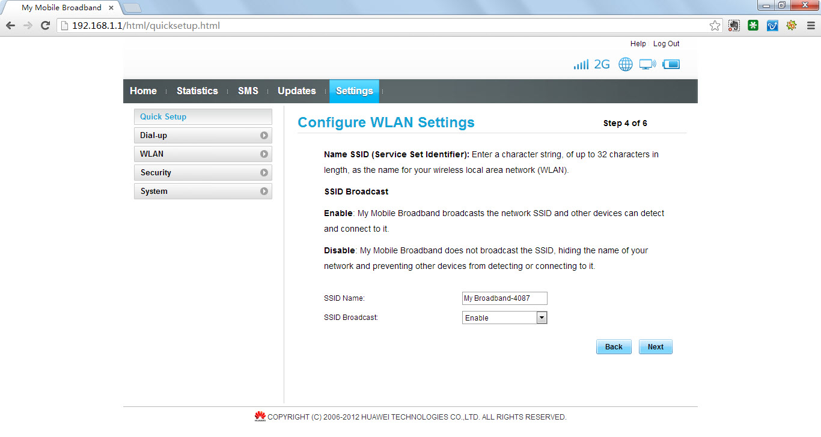
Task: Click the WLAN monitor status icon
Action: click(x=647, y=65)
